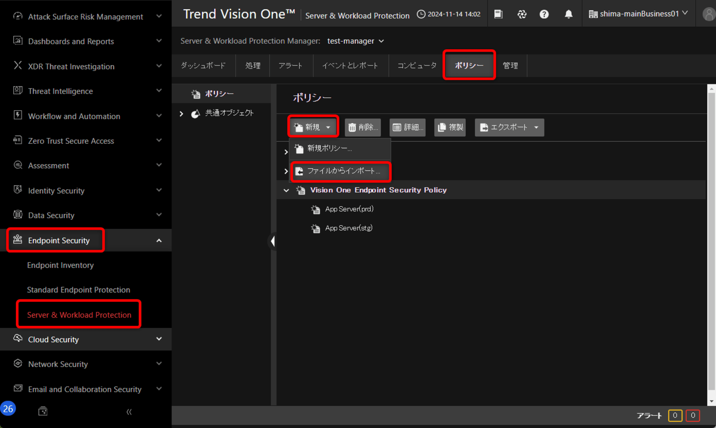Click the Assessment sidebar icon
716x428 pixels.
18,165
